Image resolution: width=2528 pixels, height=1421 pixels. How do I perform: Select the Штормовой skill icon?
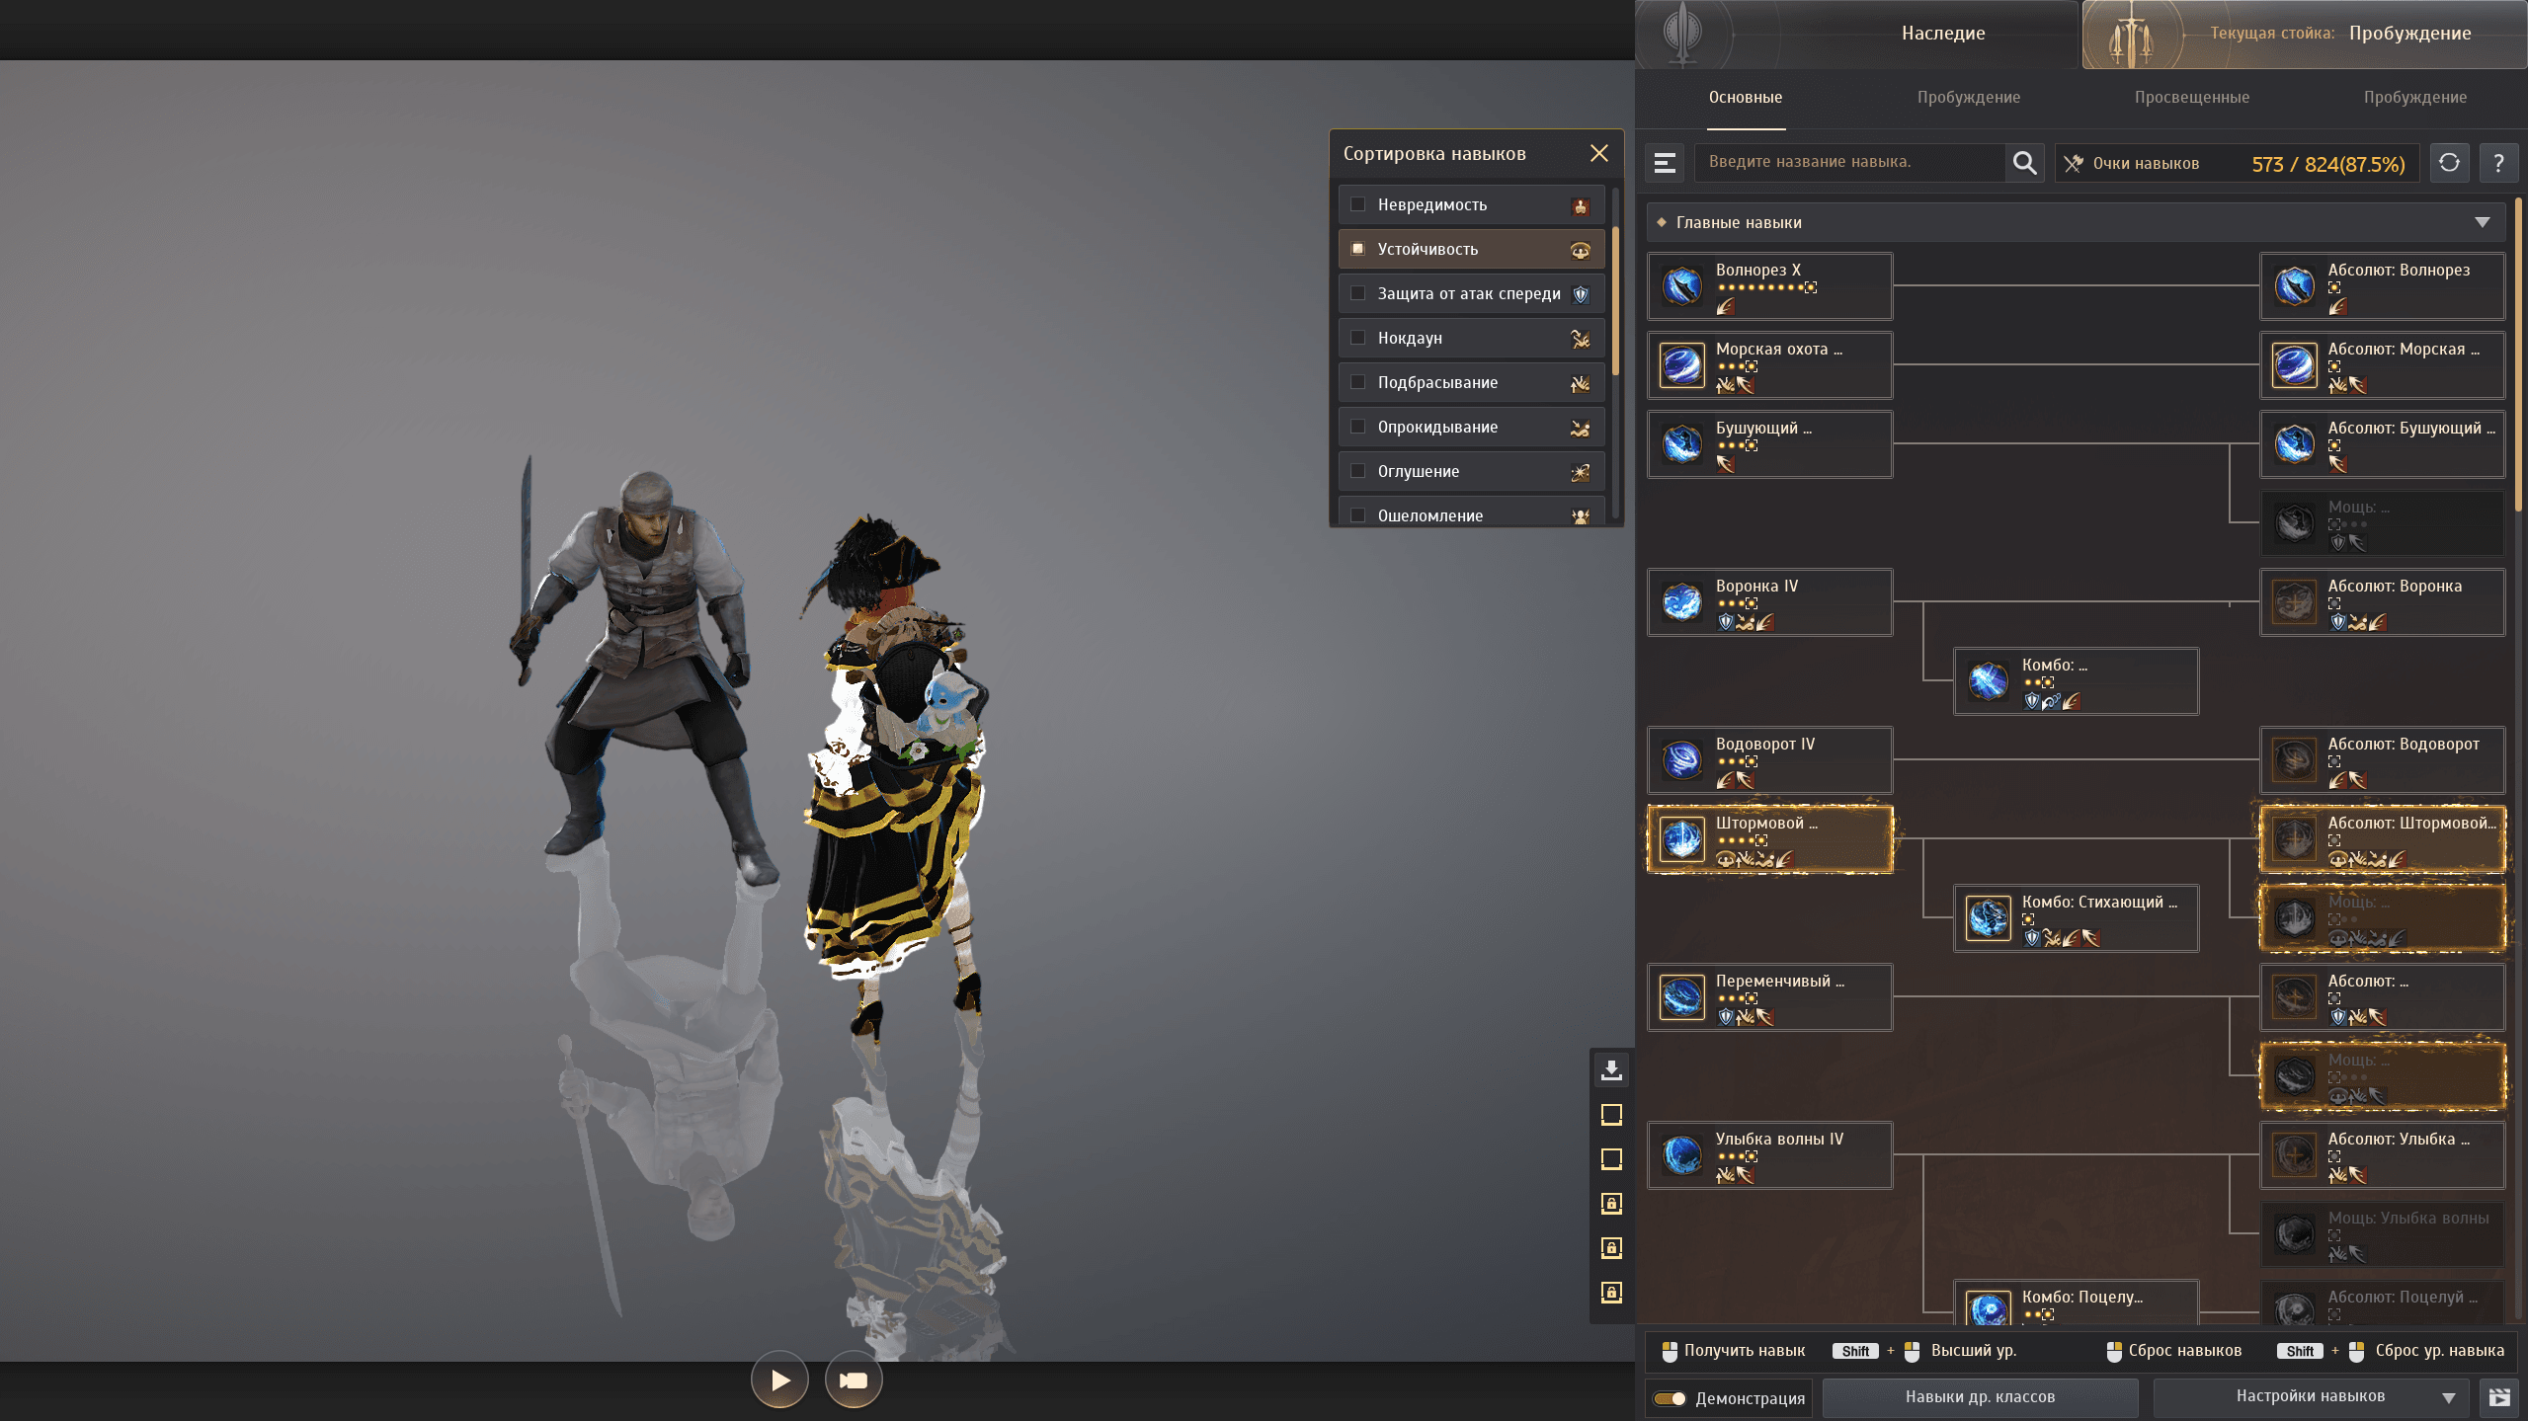point(1681,839)
